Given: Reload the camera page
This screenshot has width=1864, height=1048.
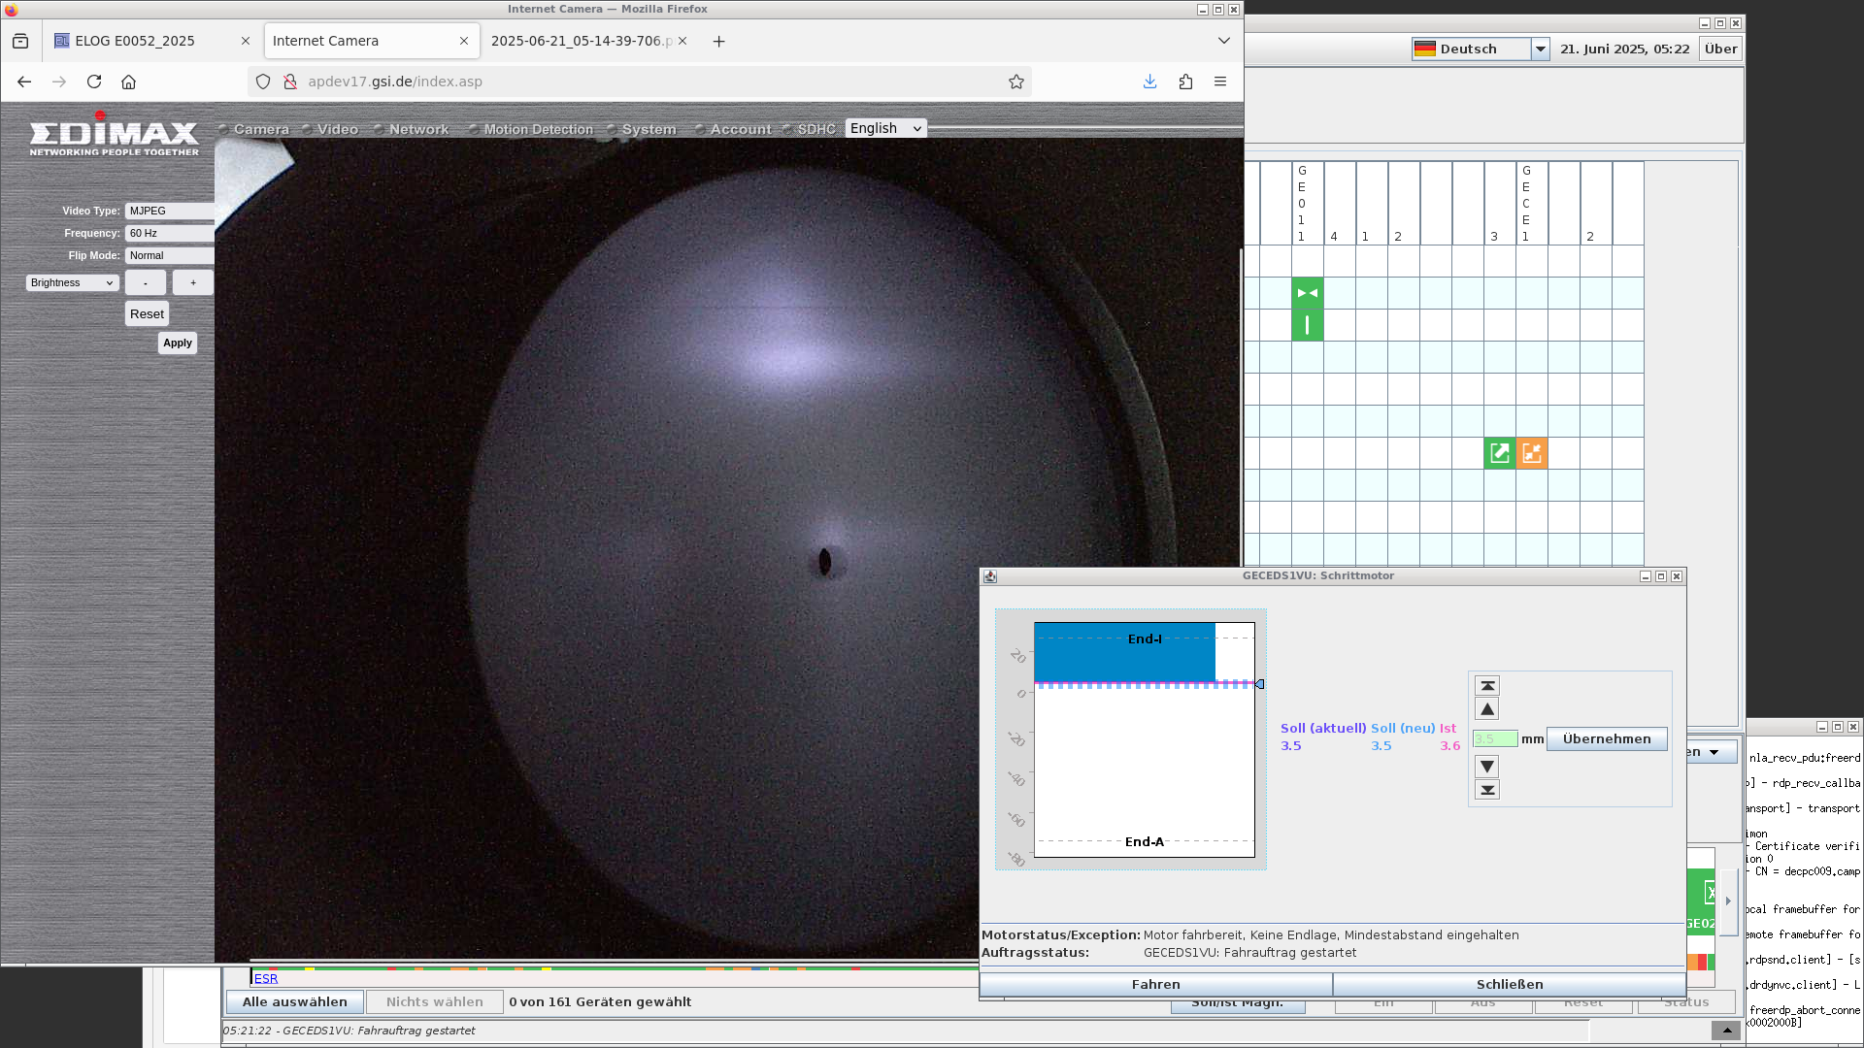Looking at the screenshot, I should tap(94, 82).
